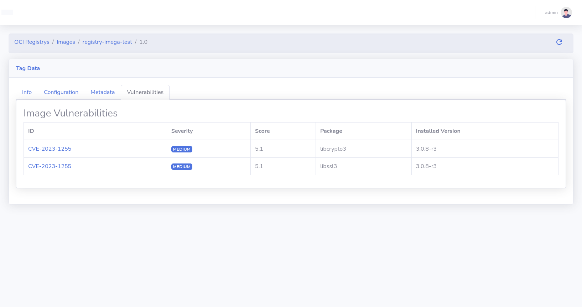Click the refresh icon in the breadcrumb bar
The width and height of the screenshot is (582, 307).
pyautogui.click(x=559, y=42)
